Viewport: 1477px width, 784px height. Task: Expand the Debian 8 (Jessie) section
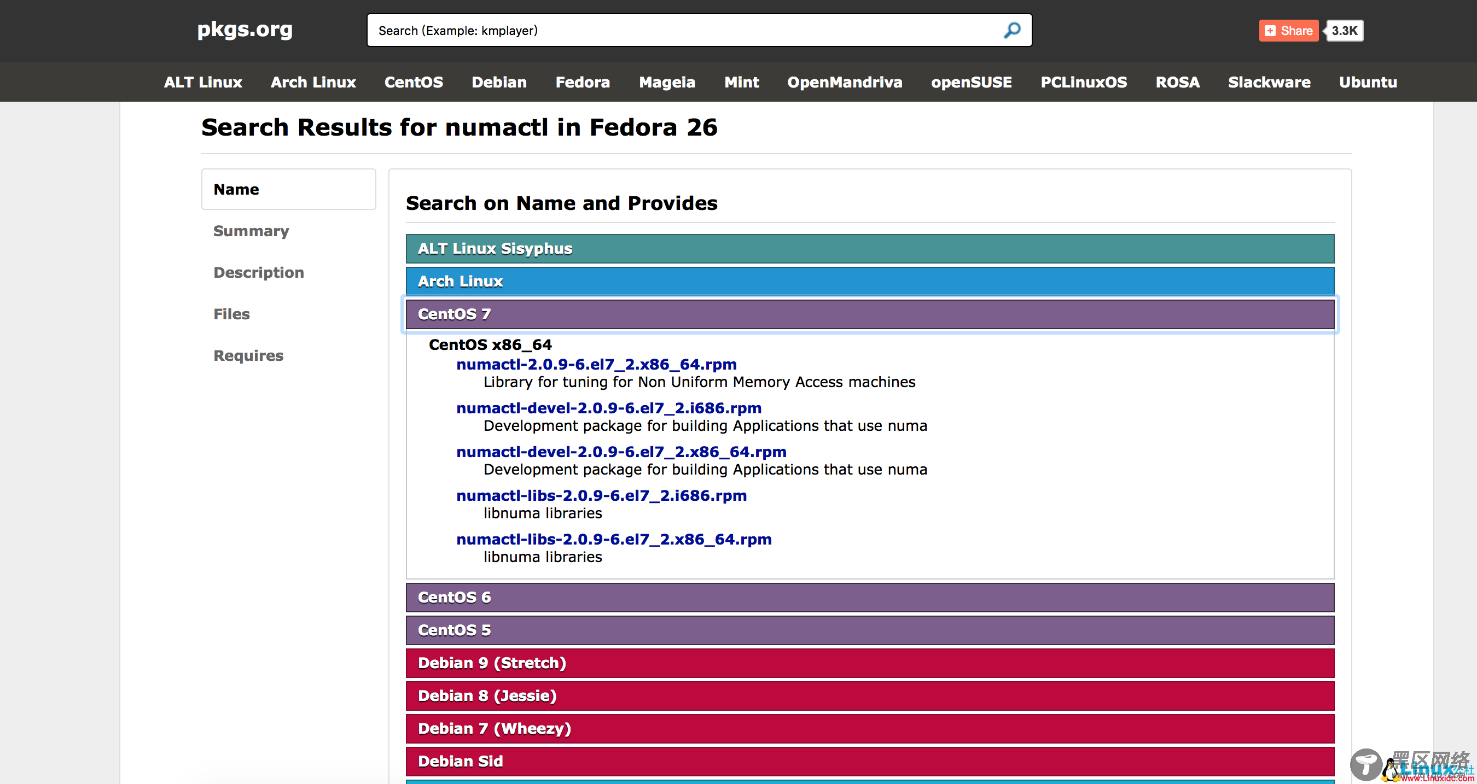pos(870,696)
